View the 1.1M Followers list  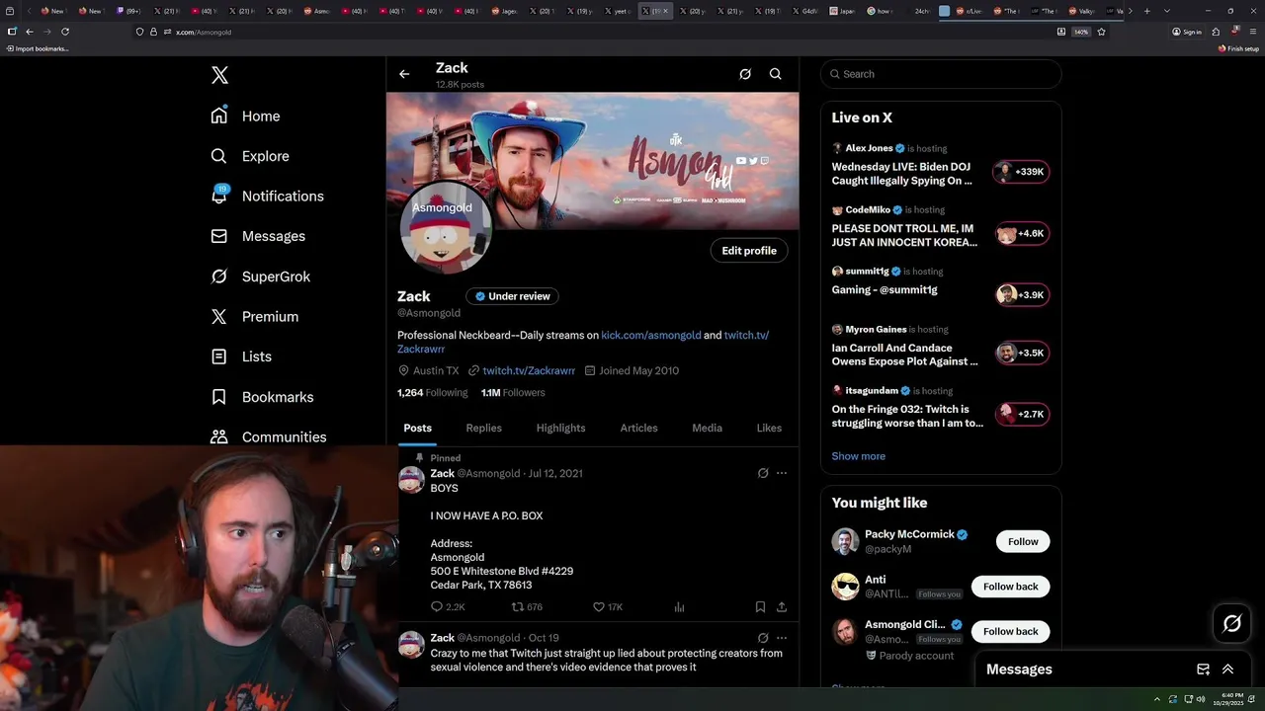[x=513, y=392]
